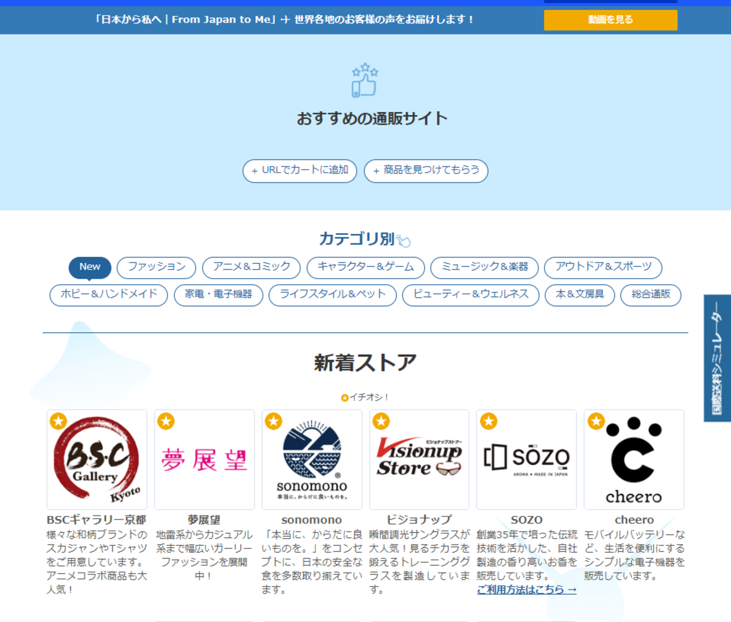Click the star badge on 夢展望 thumbnail
Image resolution: width=731 pixels, height=622 pixels.
(166, 421)
